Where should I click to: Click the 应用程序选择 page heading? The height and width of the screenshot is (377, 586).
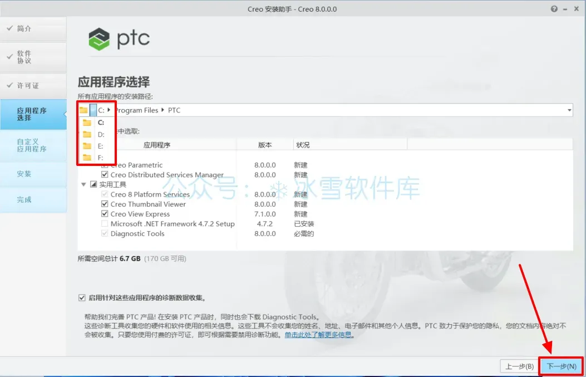click(x=114, y=82)
